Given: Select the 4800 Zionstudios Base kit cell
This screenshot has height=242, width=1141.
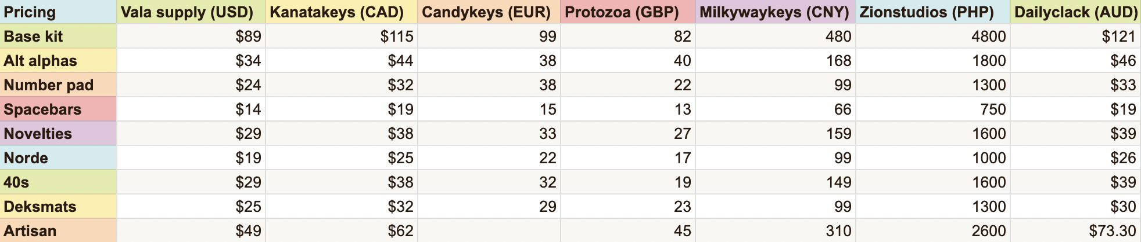Looking at the screenshot, I should [x=933, y=36].
